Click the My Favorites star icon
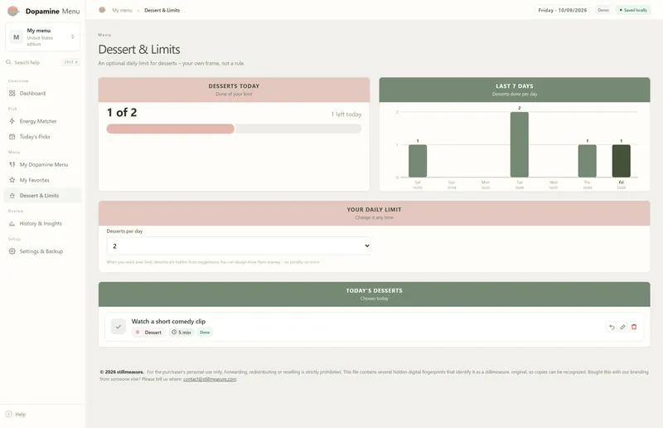The height and width of the screenshot is (428, 663). (12, 180)
